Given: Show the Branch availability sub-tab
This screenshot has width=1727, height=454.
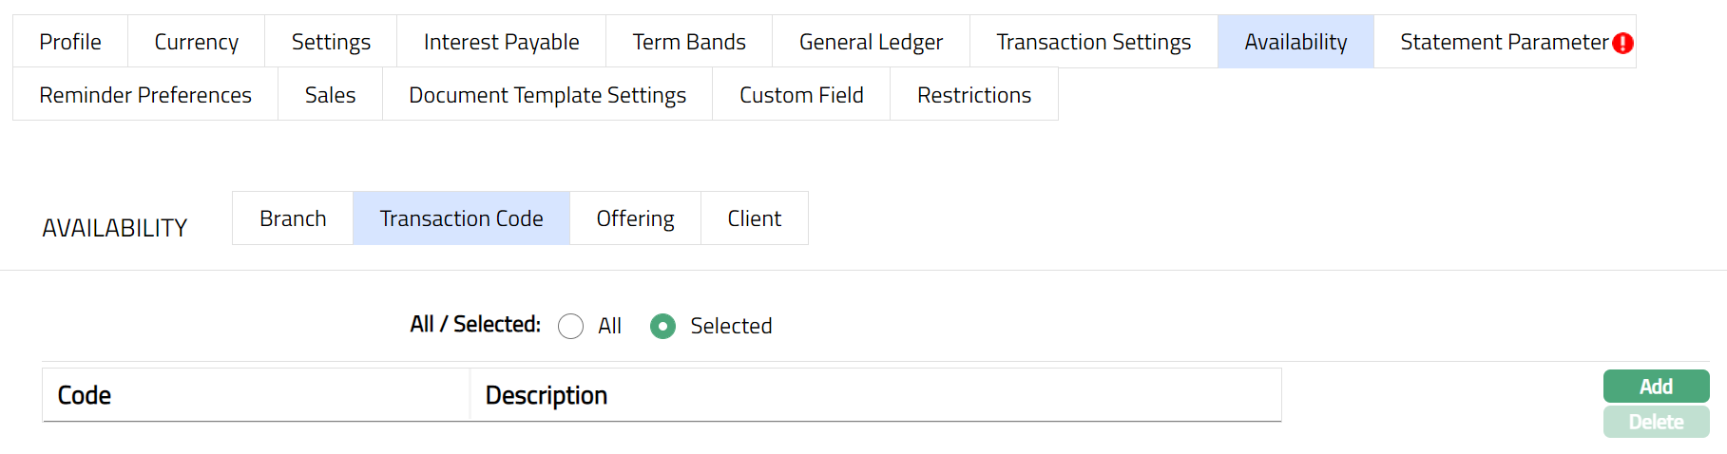Looking at the screenshot, I should point(293,218).
